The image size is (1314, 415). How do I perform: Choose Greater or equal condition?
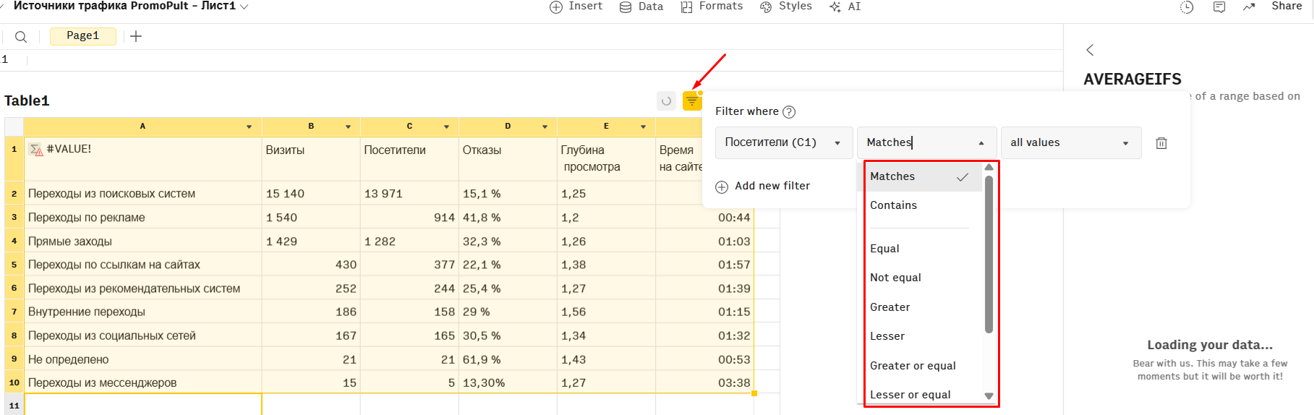(x=913, y=366)
